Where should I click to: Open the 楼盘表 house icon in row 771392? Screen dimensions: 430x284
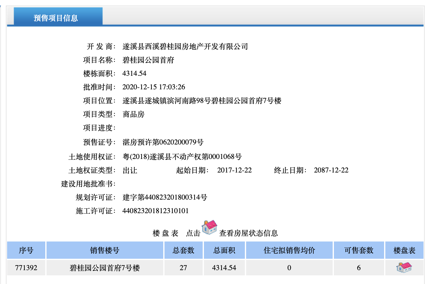[404, 267]
